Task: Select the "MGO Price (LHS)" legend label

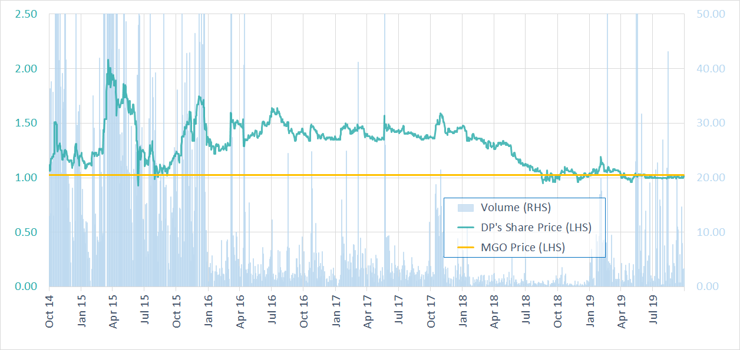Action: click(x=523, y=248)
